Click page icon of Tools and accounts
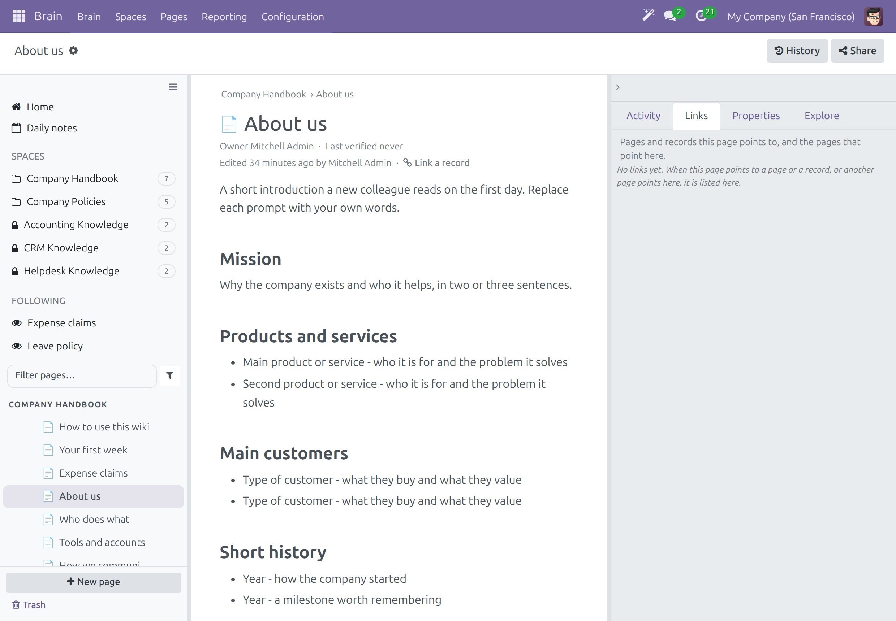Image resolution: width=896 pixels, height=621 pixels. (48, 542)
